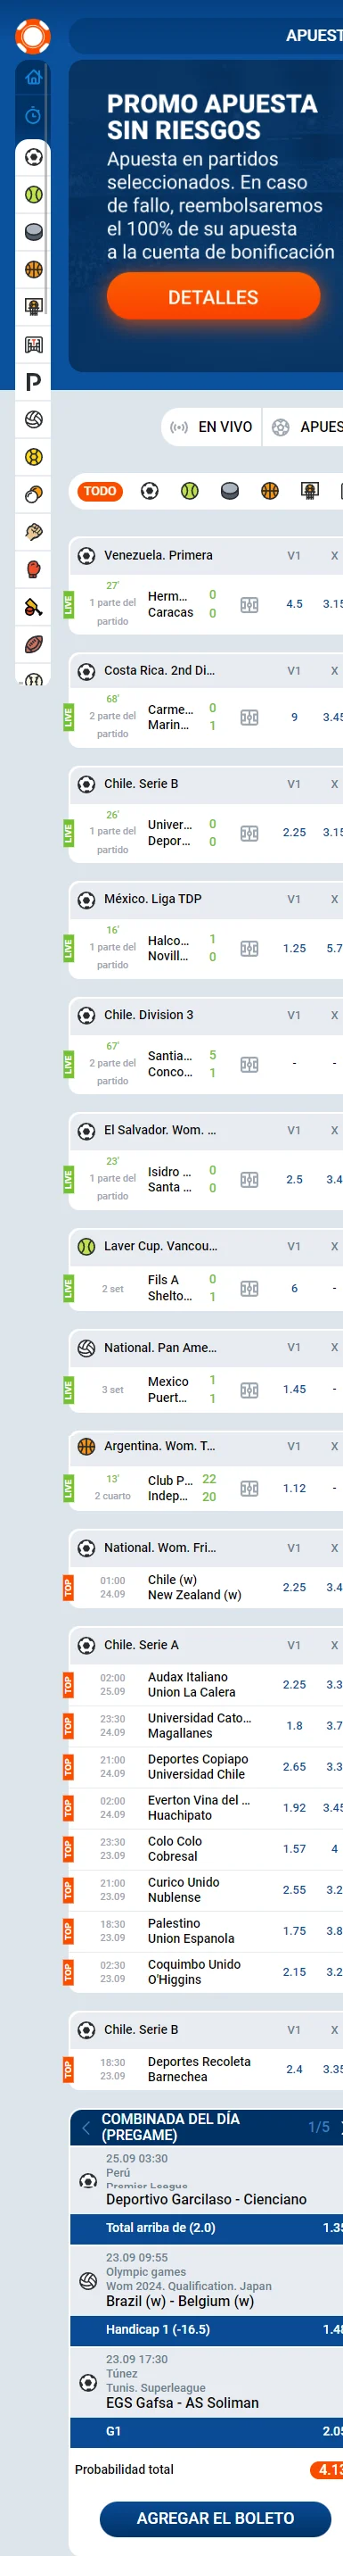Go to previous Combinada del Día

pos(86,2128)
